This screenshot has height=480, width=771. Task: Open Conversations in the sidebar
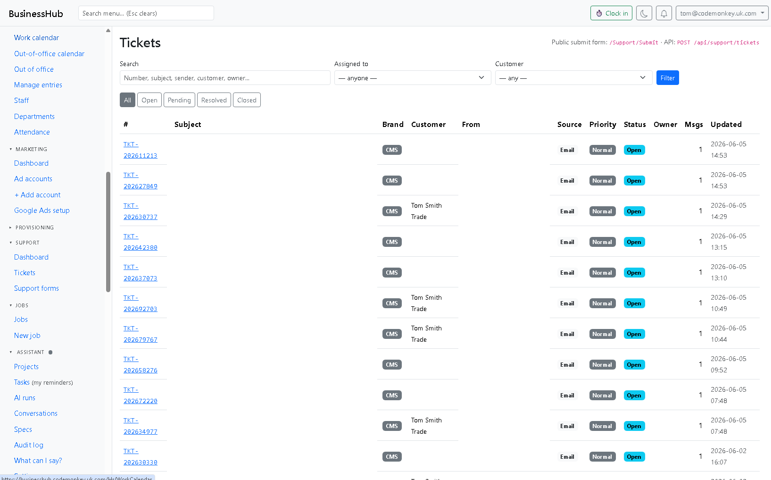[x=36, y=413]
